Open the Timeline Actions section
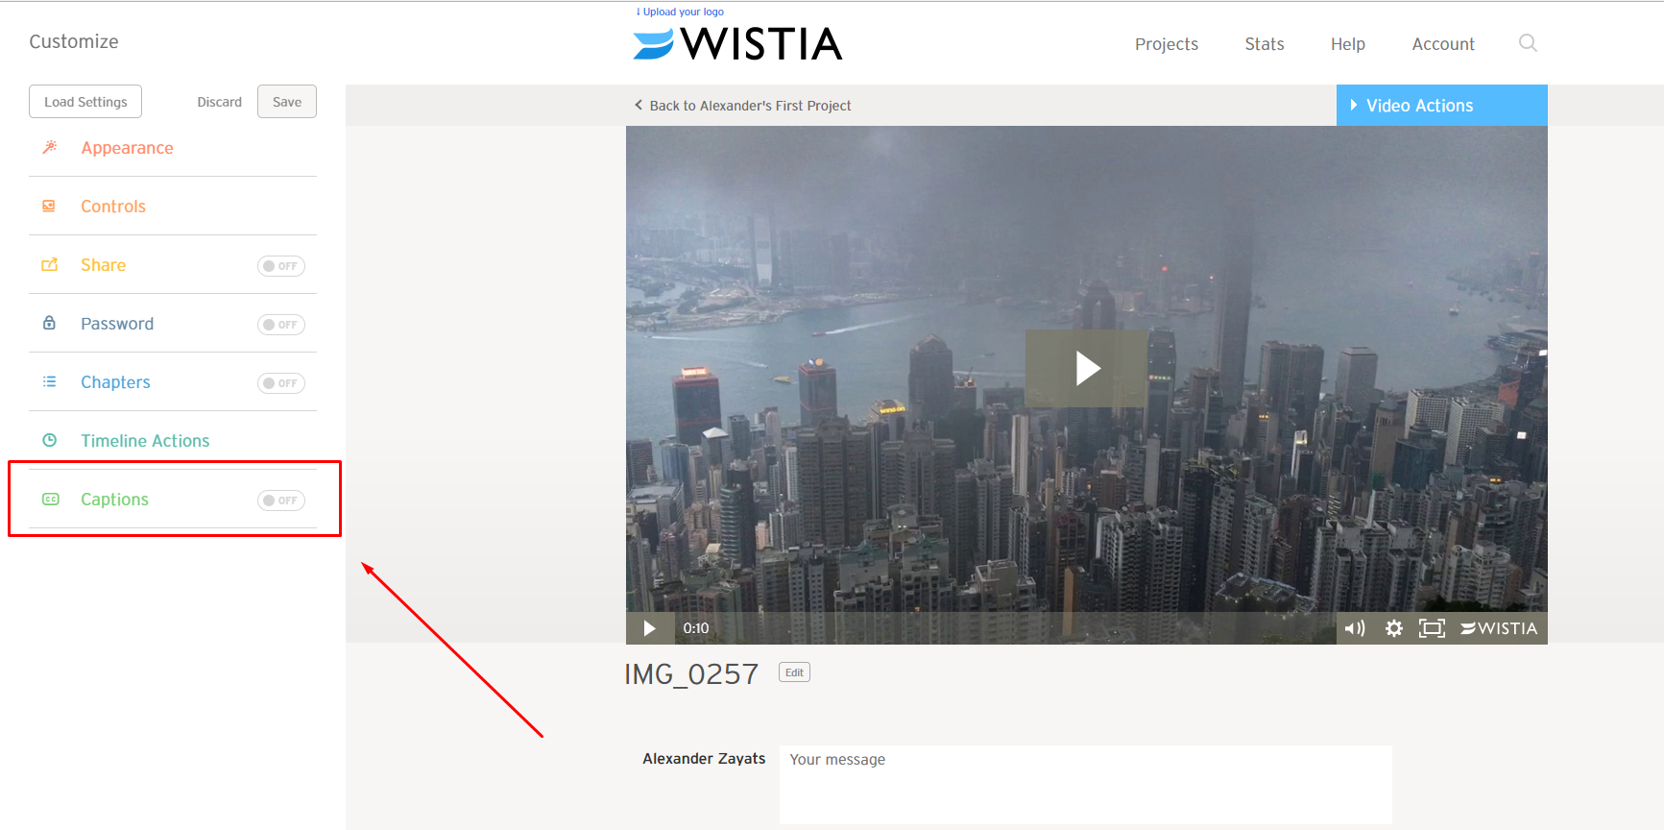Viewport: 1664px width, 830px height. point(144,441)
